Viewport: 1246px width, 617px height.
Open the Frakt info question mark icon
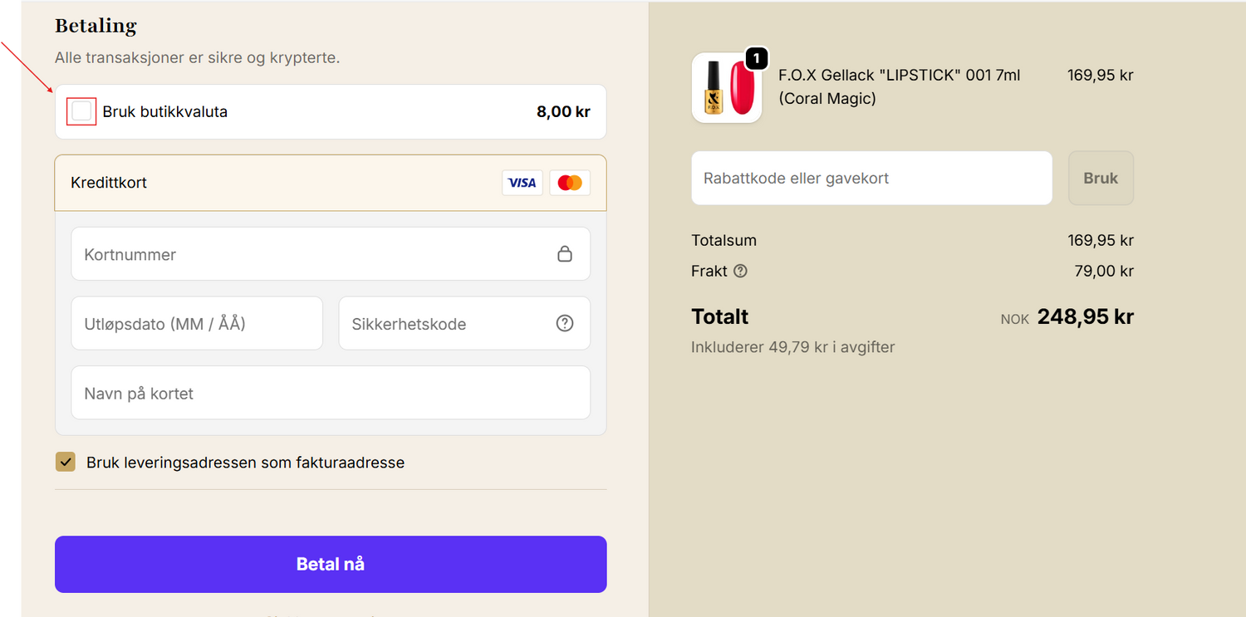click(x=740, y=271)
